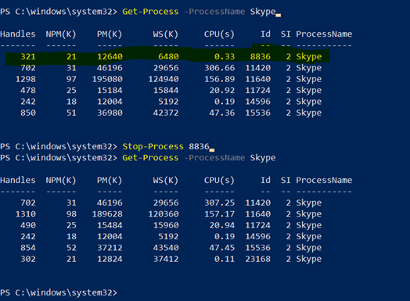Click the ProcessName header in second table
The image size is (410, 301).
click(324, 181)
